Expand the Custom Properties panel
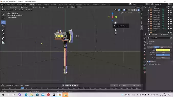Viewport: 173px width, 97px height. [x=154, y=64]
